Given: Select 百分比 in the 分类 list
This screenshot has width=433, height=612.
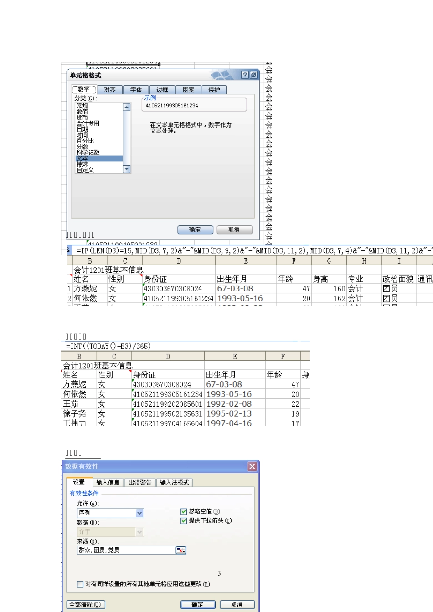Looking at the screenshot, I should click(x=99, y=141).
